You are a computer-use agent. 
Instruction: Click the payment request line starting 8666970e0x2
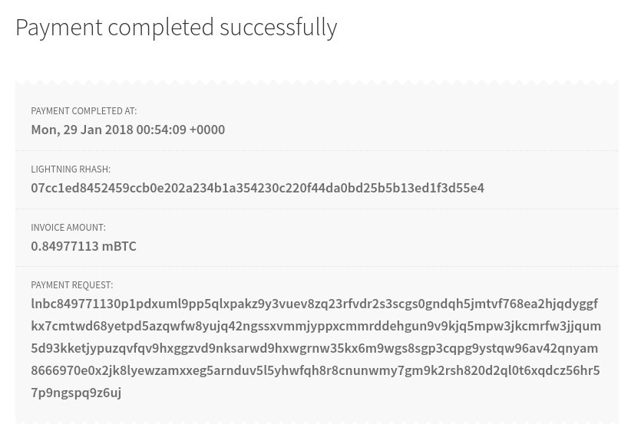316,370
